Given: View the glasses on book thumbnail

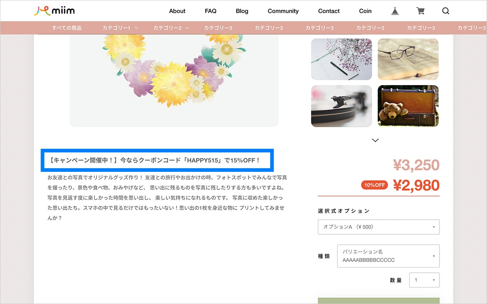Looking at the screenshot, I should click(408, 59).
